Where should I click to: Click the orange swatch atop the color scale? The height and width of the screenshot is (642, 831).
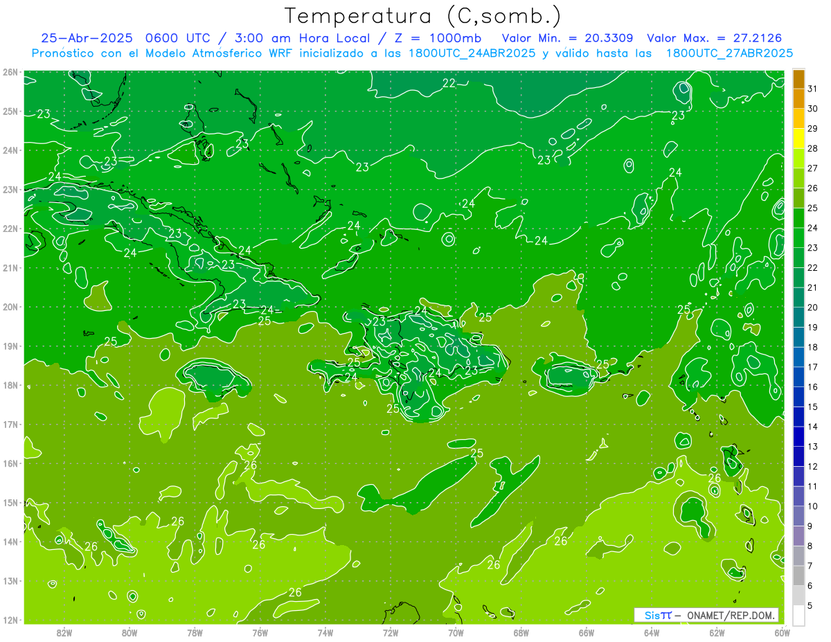(x=798, y=79)
